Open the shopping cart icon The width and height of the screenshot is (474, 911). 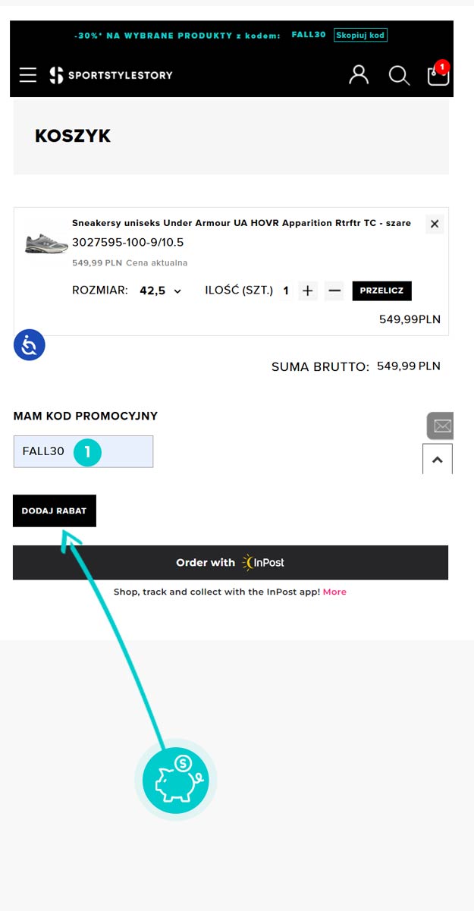(438, 75)
